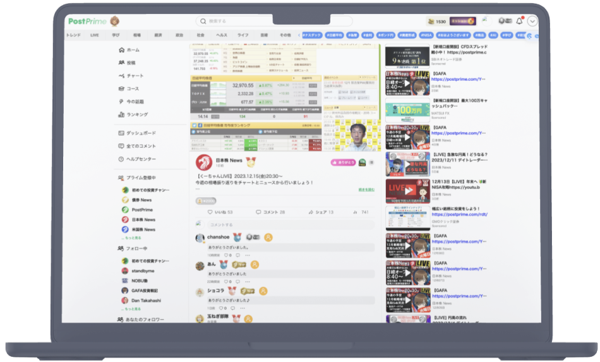Open the 1530 coin balance
The height and width of the screenshot is (362, 600).
pos(437,21)
